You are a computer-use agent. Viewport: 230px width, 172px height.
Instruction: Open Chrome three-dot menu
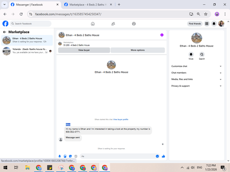point(225,14)
